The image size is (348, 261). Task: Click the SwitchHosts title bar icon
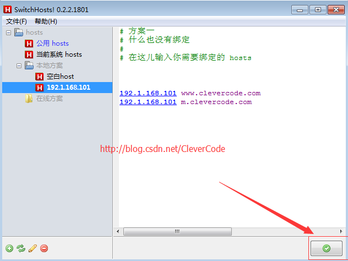point(7,9)
